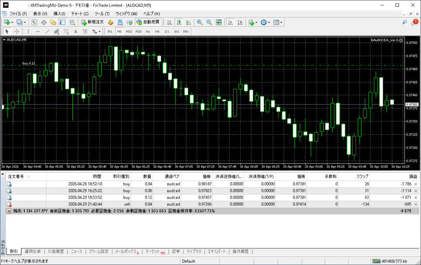421x265 pixels.
Task: Select the Crosshair cursor tool
Action: tap(17, 31)
